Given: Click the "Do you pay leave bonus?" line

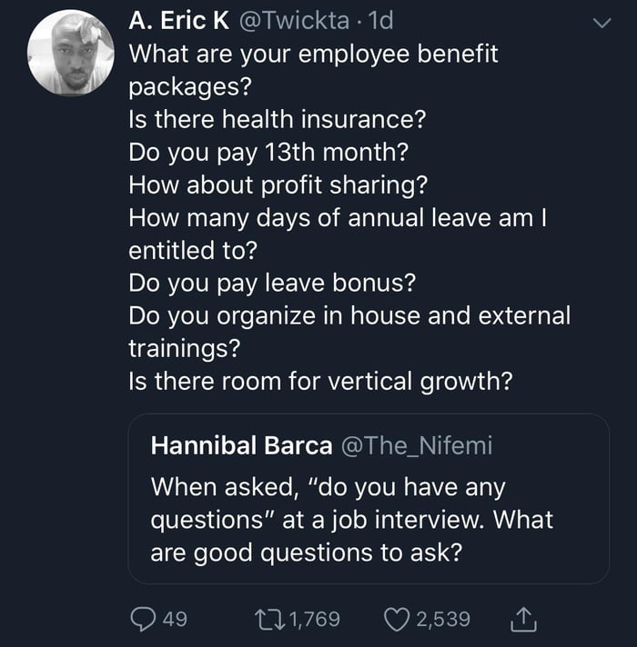Looking at the screenshot, I should coord(272,283).
